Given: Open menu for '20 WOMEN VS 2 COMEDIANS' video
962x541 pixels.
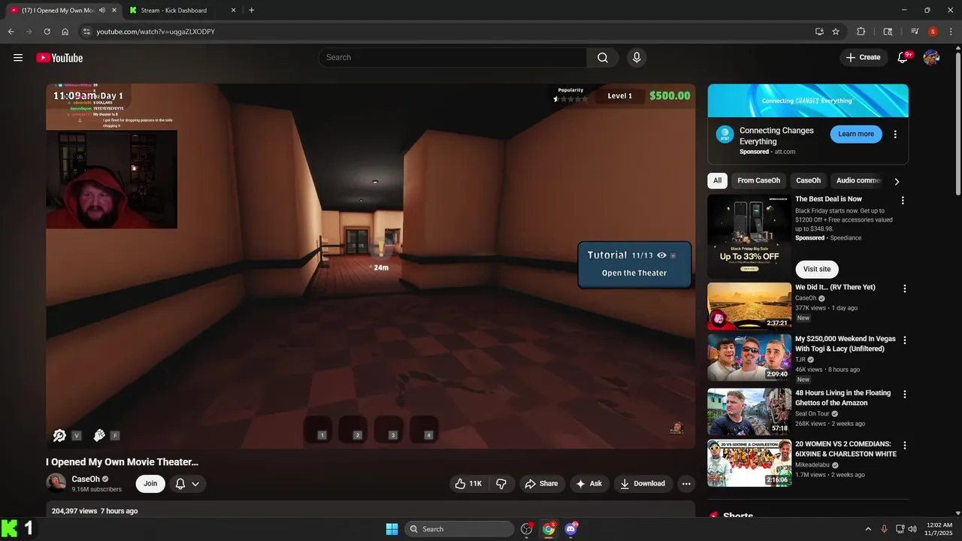Looking at the screenshot, I should 904,446.
